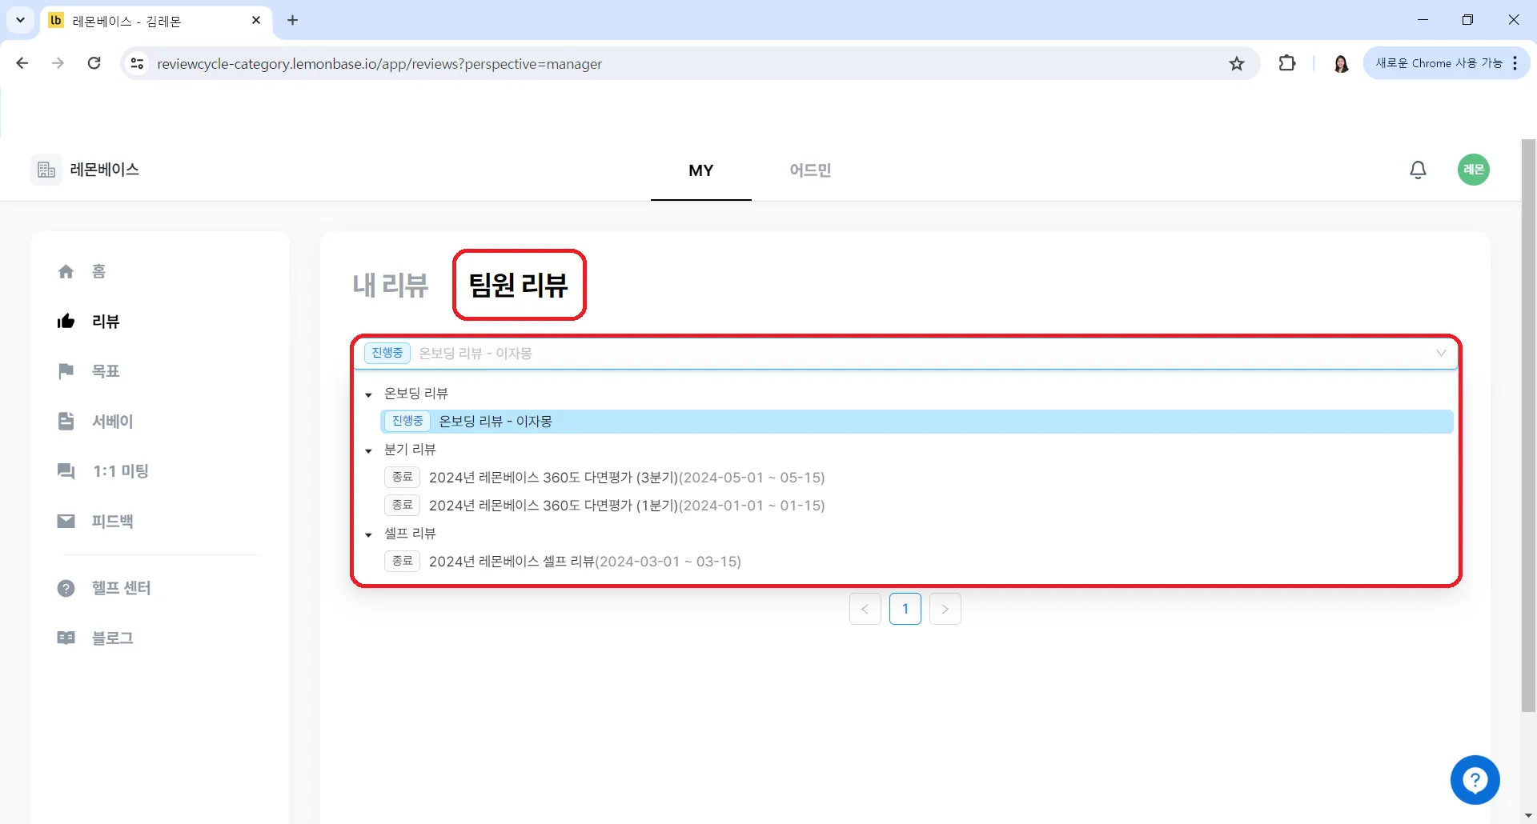Click the URL address bar
The image size is (1537, 824).
(x=688, y=63)
